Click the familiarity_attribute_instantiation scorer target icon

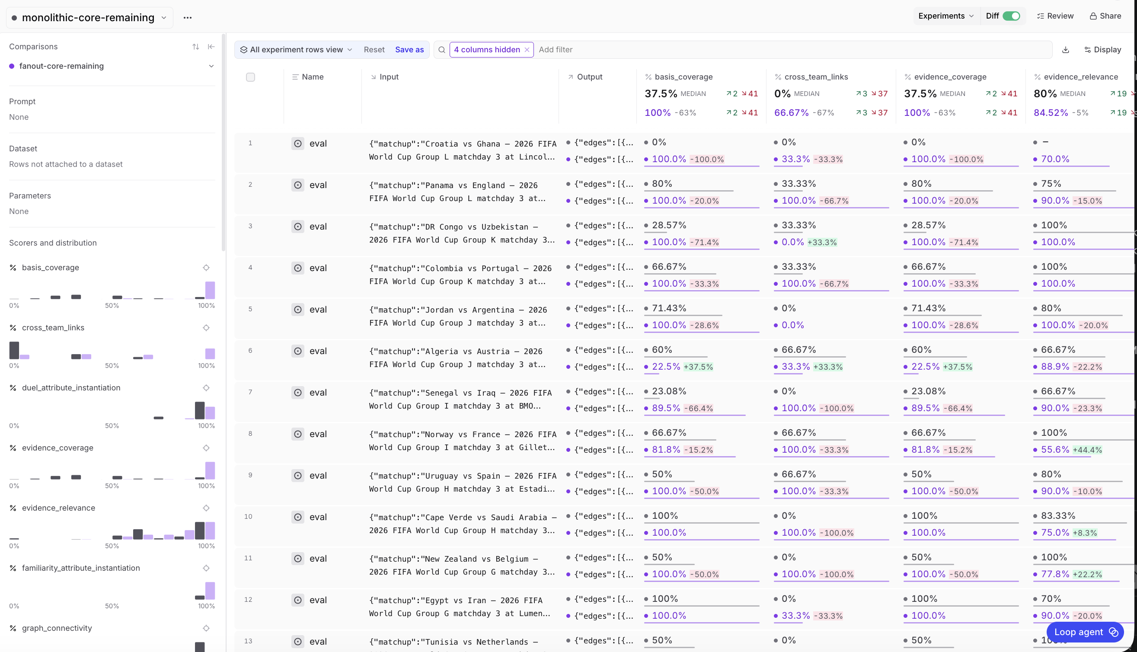point(206,568)
